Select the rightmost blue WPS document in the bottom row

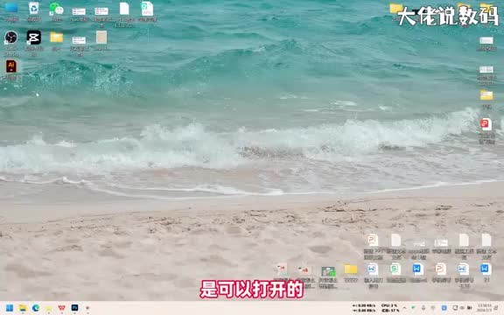click(x=486, y=269)
